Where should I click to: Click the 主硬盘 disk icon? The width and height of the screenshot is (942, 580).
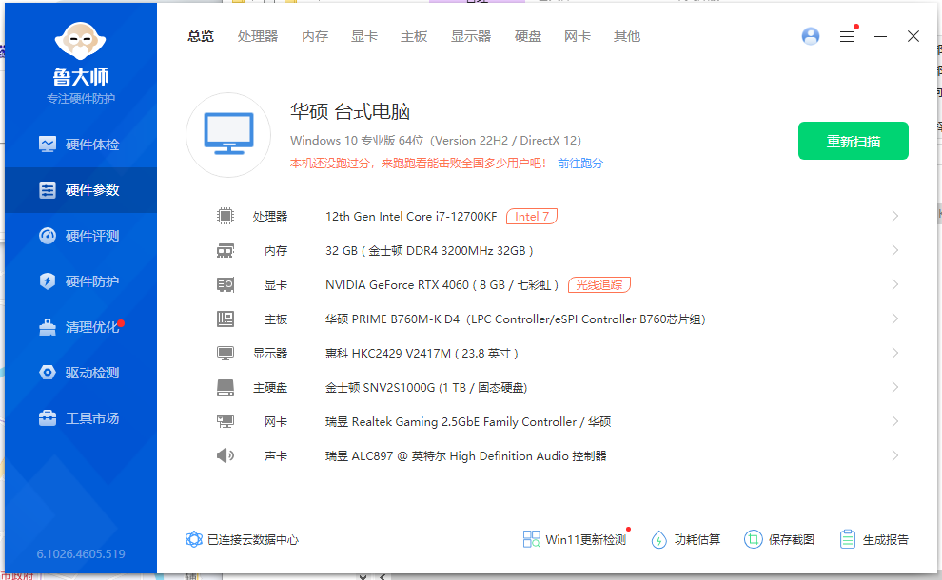coord(226,387)
